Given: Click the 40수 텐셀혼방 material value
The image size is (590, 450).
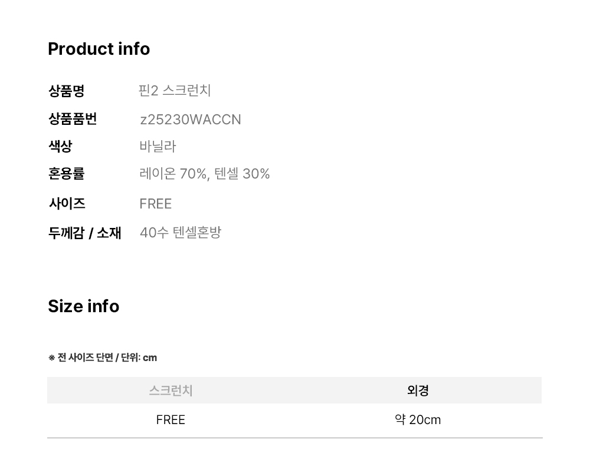Looking at the screenshot, I should (x=181, y=233).
